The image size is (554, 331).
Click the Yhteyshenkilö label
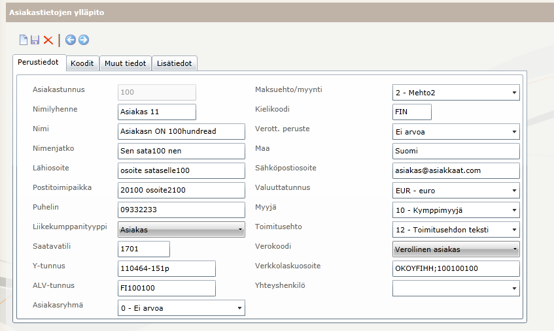tap(280, 285)
